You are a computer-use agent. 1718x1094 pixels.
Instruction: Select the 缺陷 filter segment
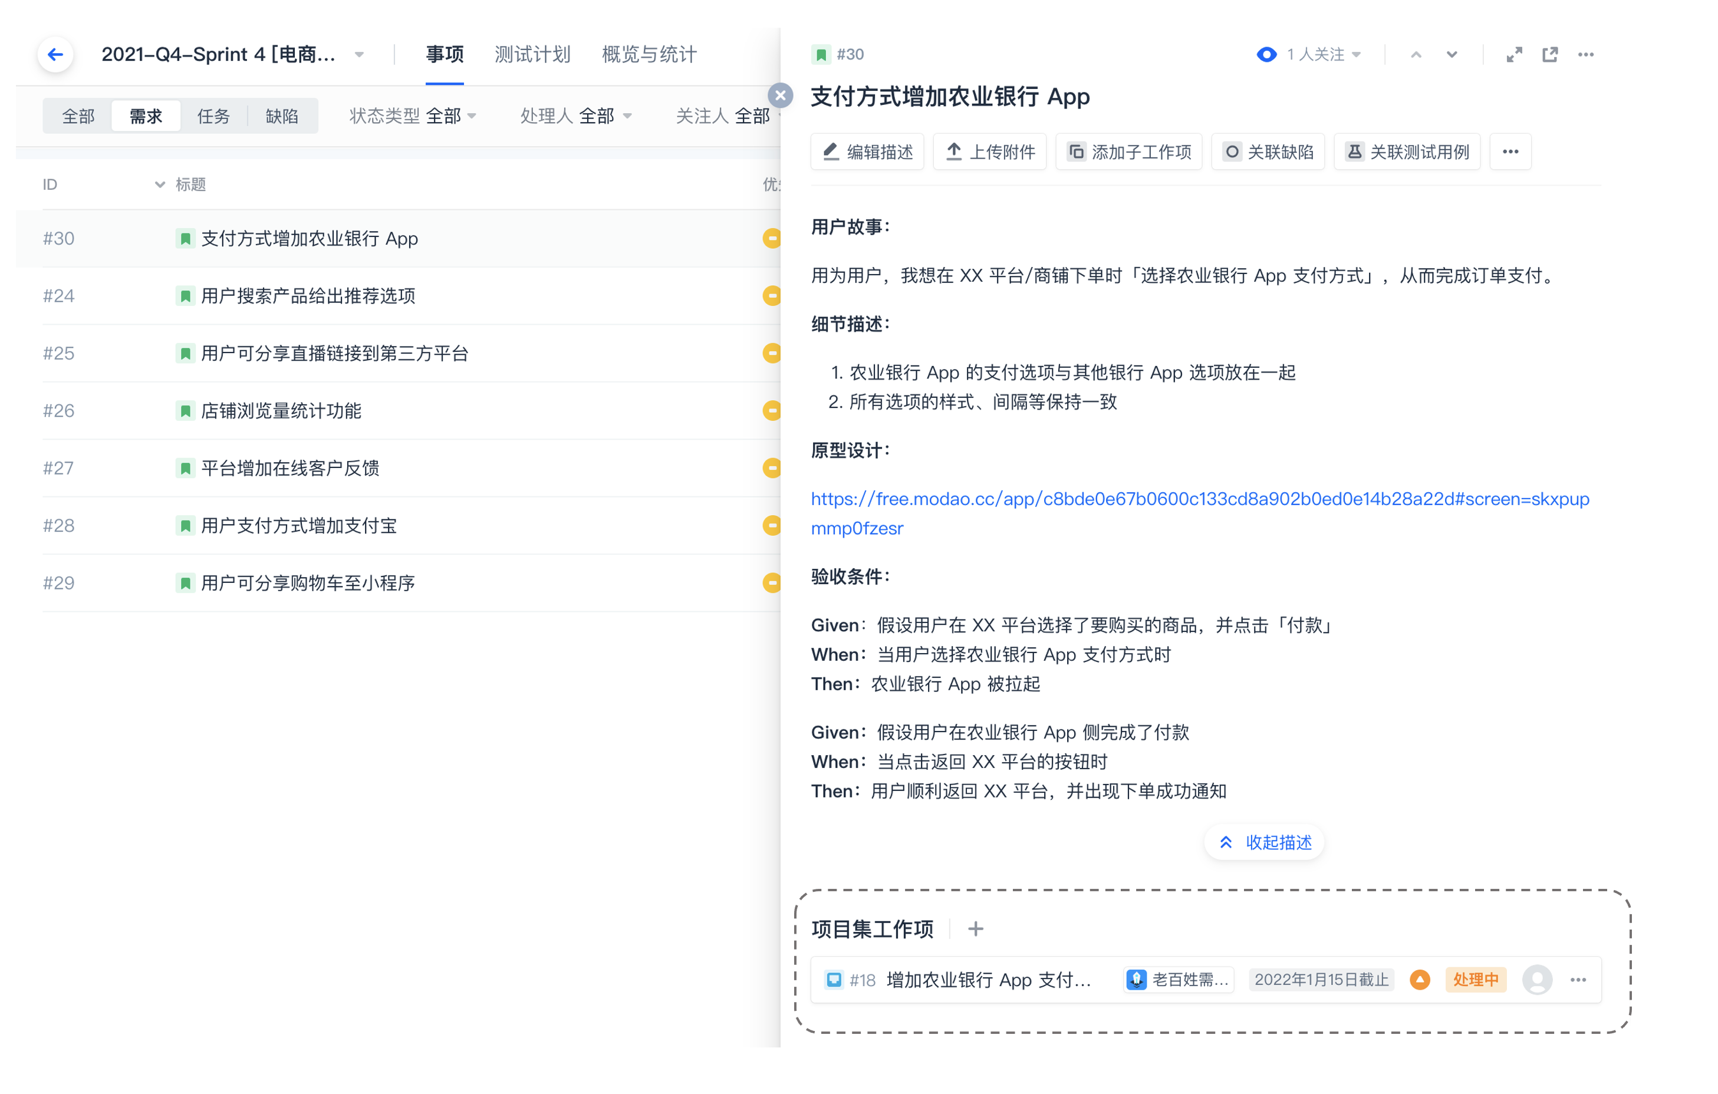[x=281, y=116]
